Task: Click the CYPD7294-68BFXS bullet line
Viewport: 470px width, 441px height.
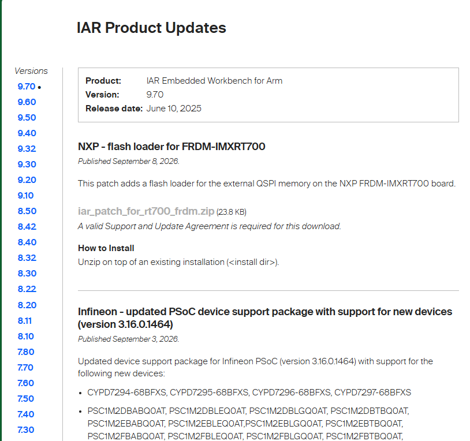Action: 249,393
